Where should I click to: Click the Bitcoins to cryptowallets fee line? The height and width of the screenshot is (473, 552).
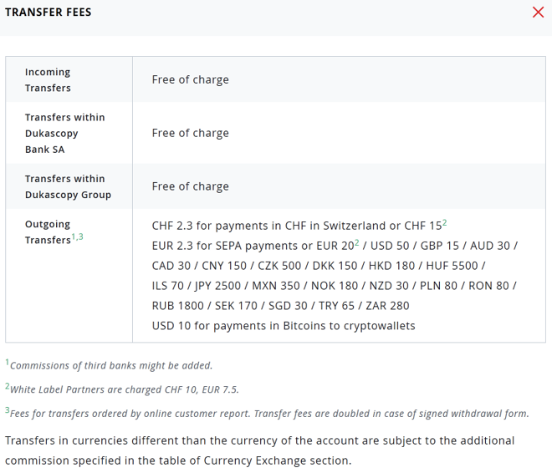(284, 326)
